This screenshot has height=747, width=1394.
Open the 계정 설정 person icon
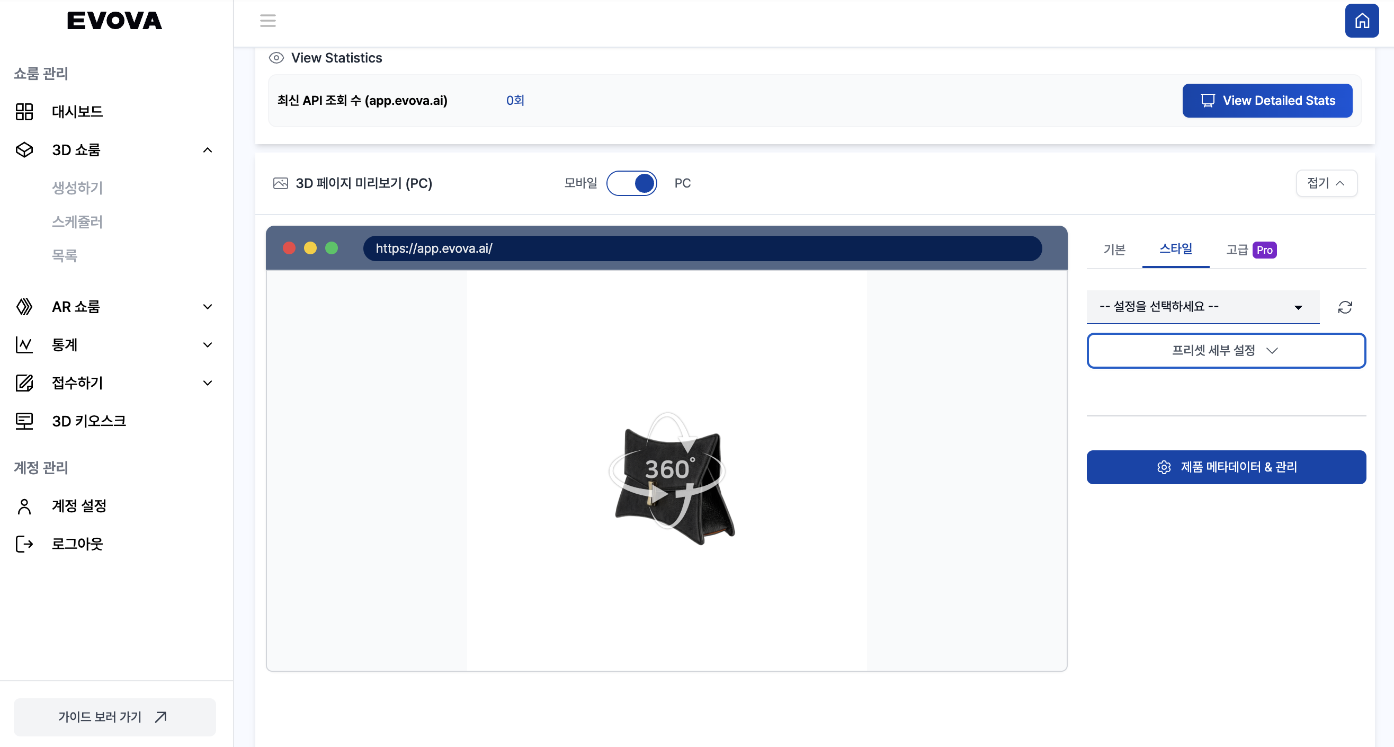coord(24,505)
